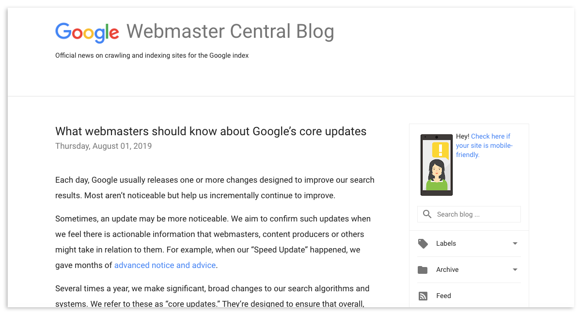The width and height of the screenshot is (582, 315).
Task: Expand the Archive dropdown arrow
Action: 515,270
